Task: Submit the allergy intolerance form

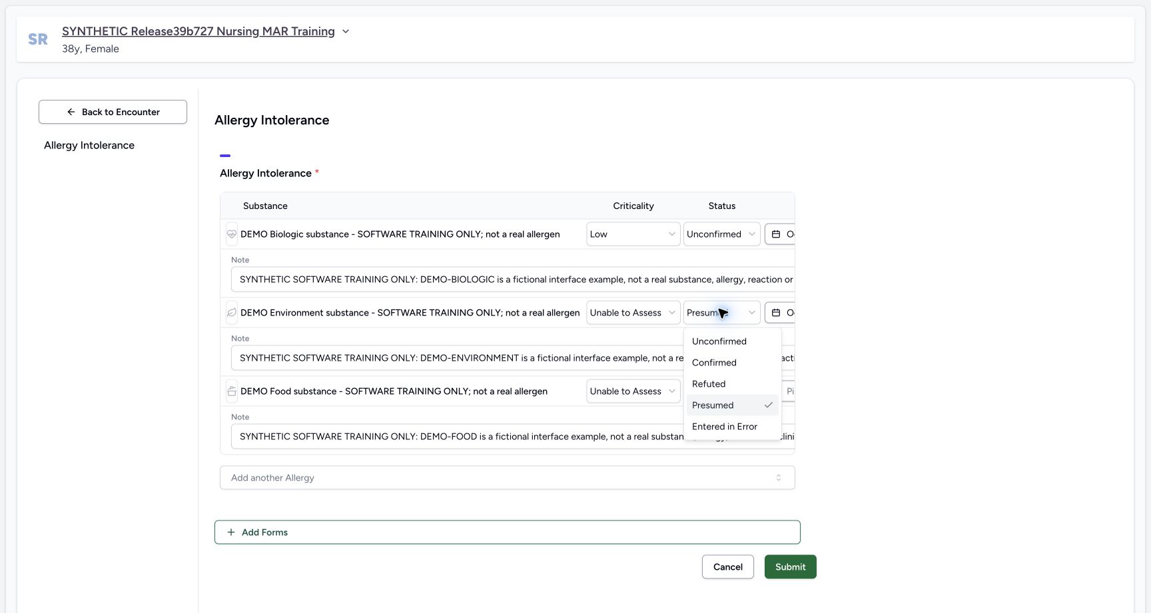Action: (791, 567)
